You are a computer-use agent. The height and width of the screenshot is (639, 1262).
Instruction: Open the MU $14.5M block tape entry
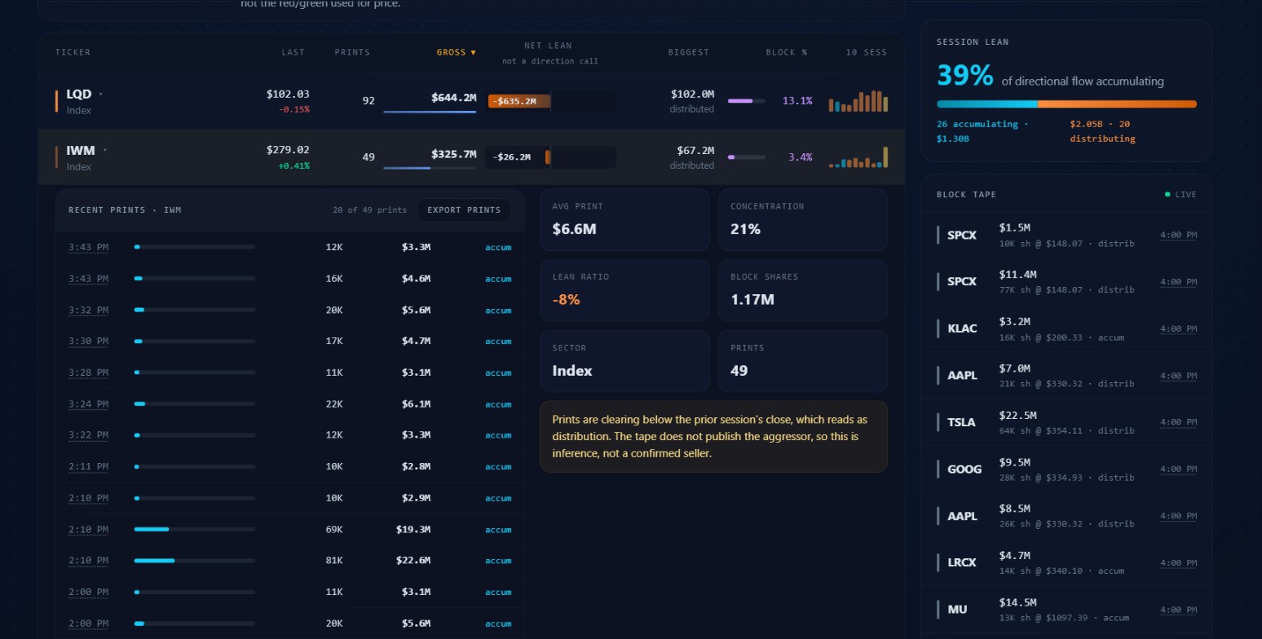tap(1067, 610)
